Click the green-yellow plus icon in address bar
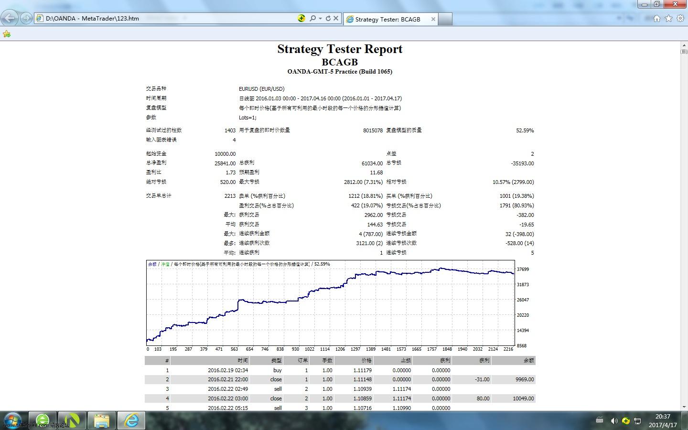This screenshot has height=430, width=688. pyautogui.click(x=301, y=18)
